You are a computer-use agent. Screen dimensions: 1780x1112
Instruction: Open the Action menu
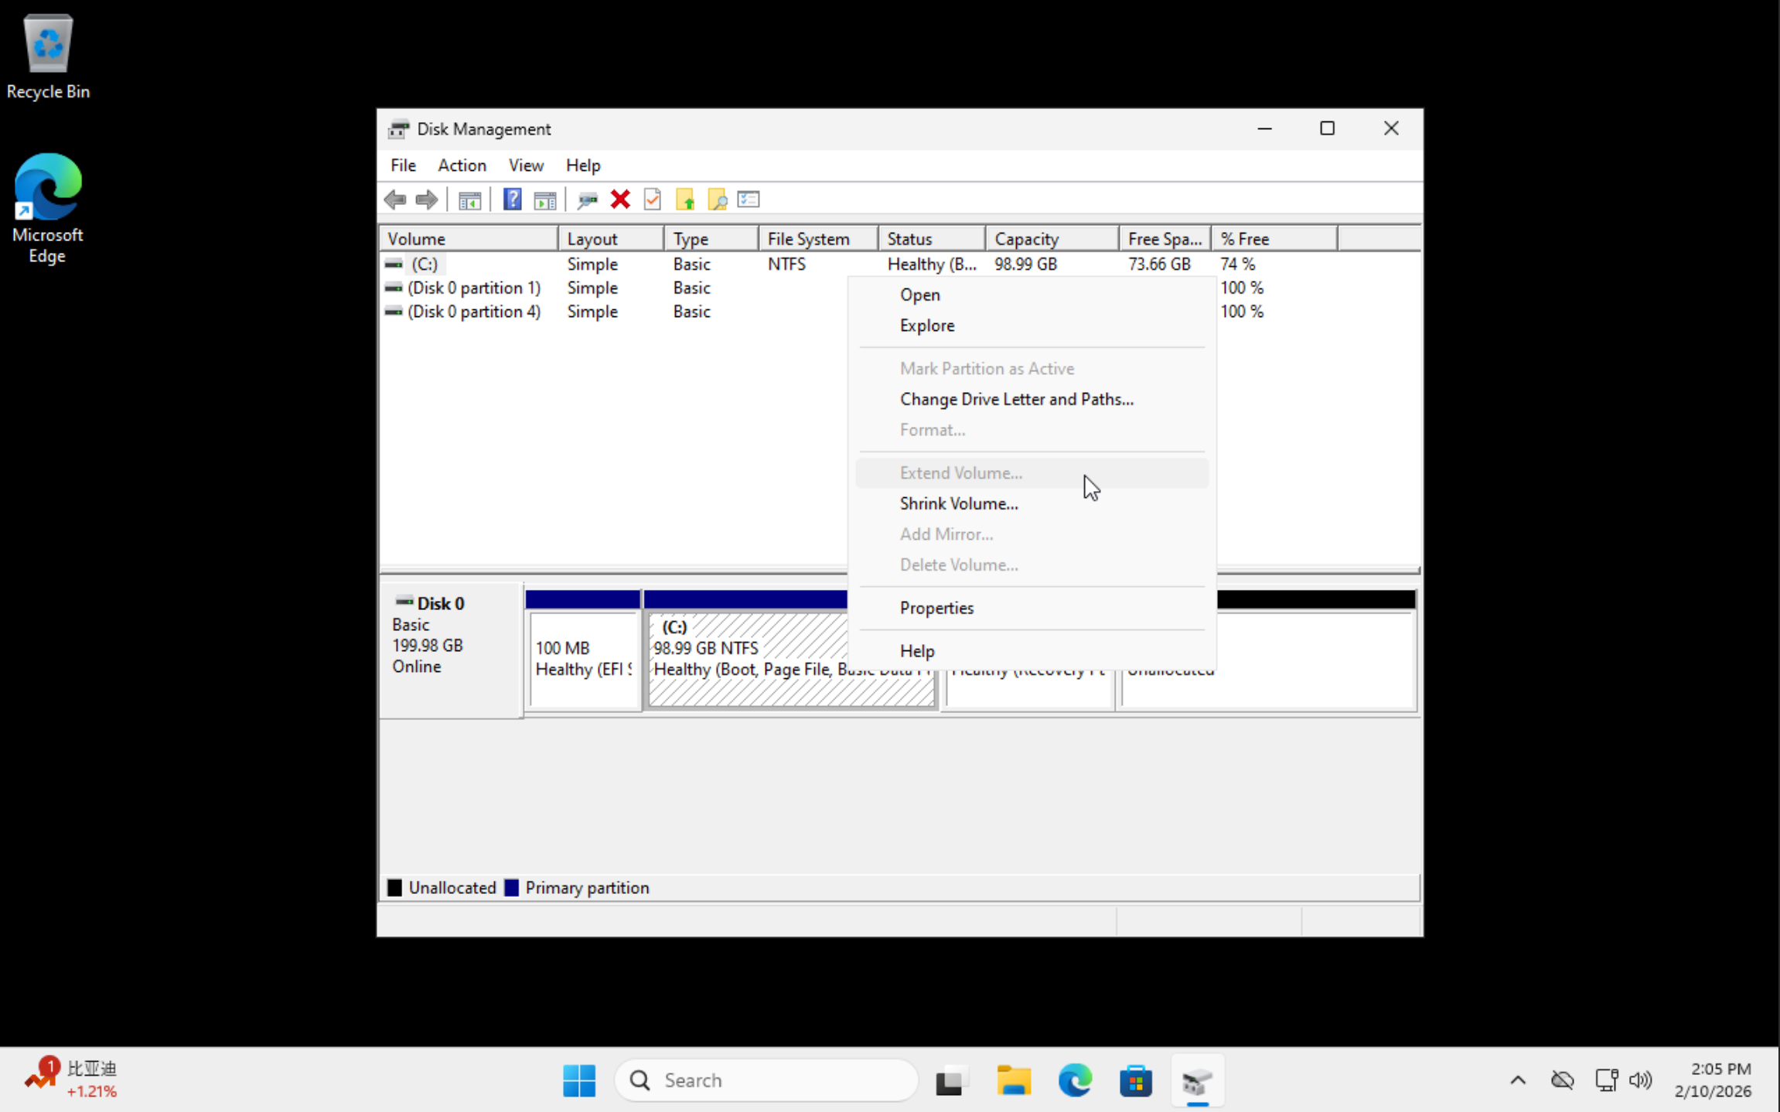tap(462, 165)
